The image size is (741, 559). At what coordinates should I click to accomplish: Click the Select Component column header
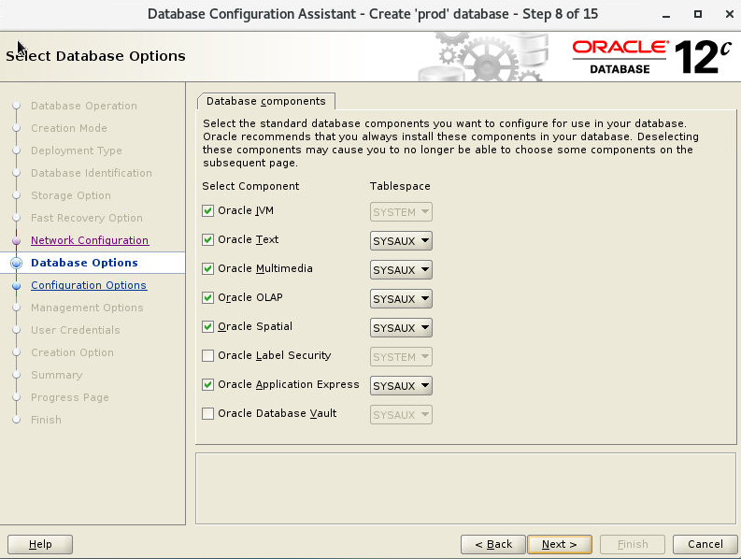click(x=251, y=186)
